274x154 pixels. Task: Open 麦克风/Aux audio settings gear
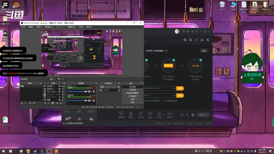click(94, 91)
